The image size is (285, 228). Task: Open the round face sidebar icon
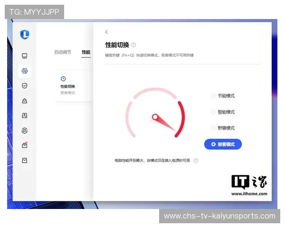25,130
